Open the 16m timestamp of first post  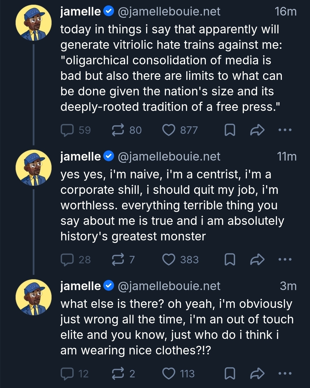[x=285, y=11]
